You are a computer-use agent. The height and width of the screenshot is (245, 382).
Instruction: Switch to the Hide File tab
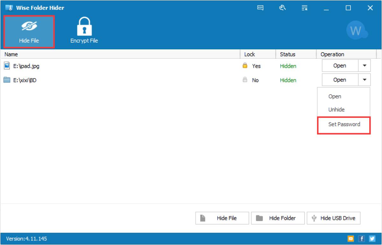(x=29, y=32)
